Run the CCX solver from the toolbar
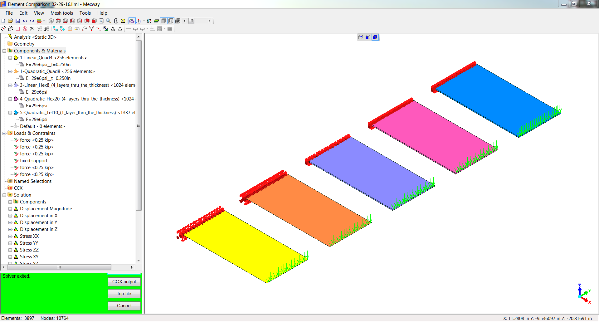This screenshot has height=322, width=599. coord(39,21)
